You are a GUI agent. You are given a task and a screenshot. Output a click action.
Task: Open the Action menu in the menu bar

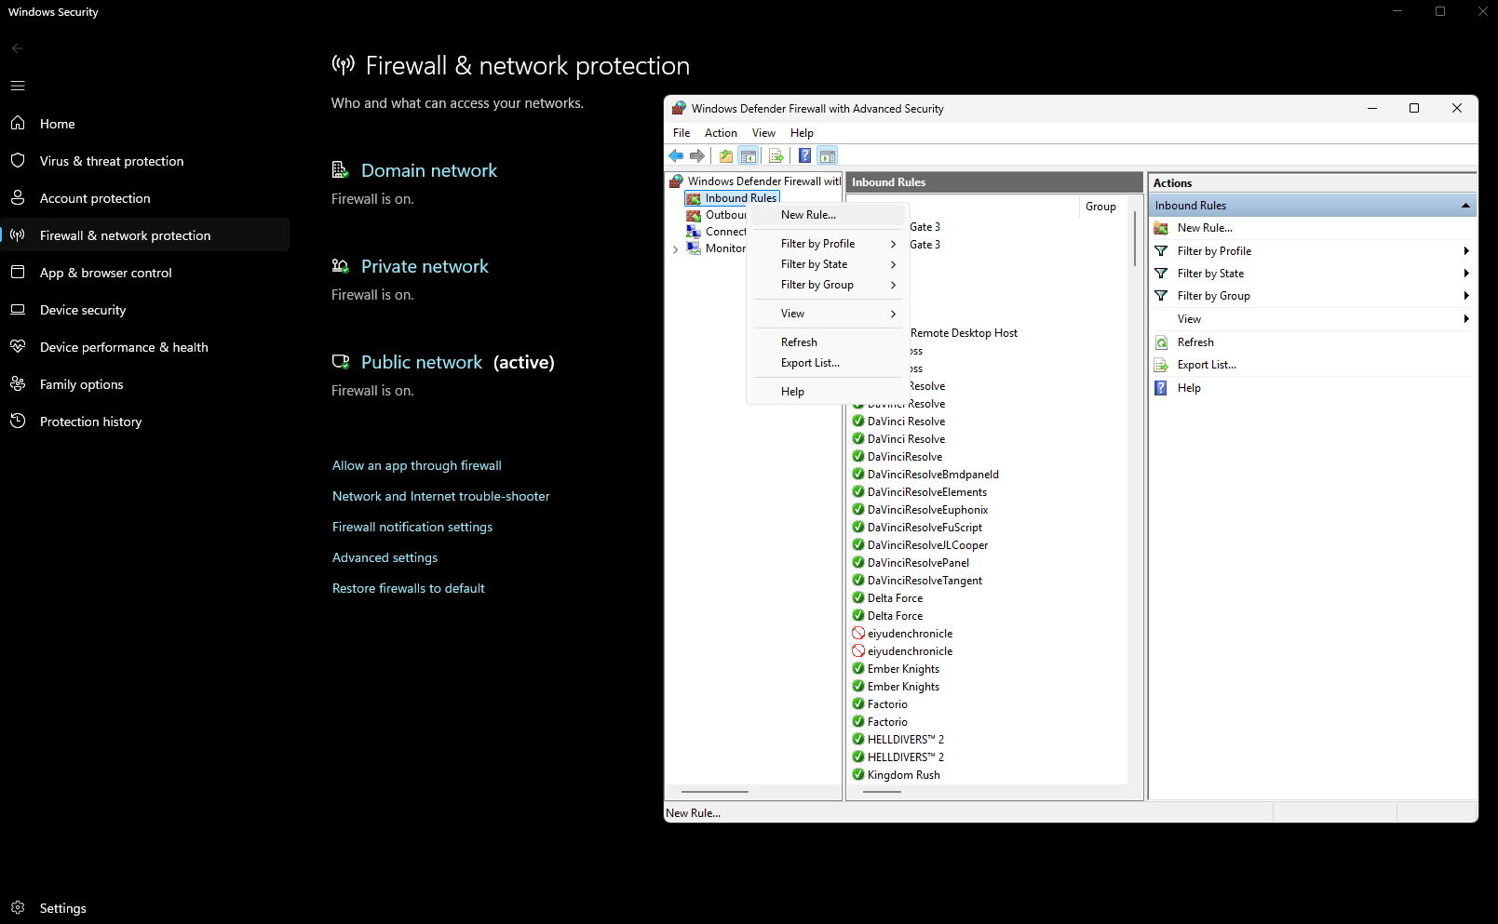[x=721, y=133]
